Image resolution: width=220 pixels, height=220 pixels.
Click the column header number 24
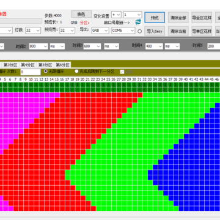pyautogui.click(x=103, y=79)
